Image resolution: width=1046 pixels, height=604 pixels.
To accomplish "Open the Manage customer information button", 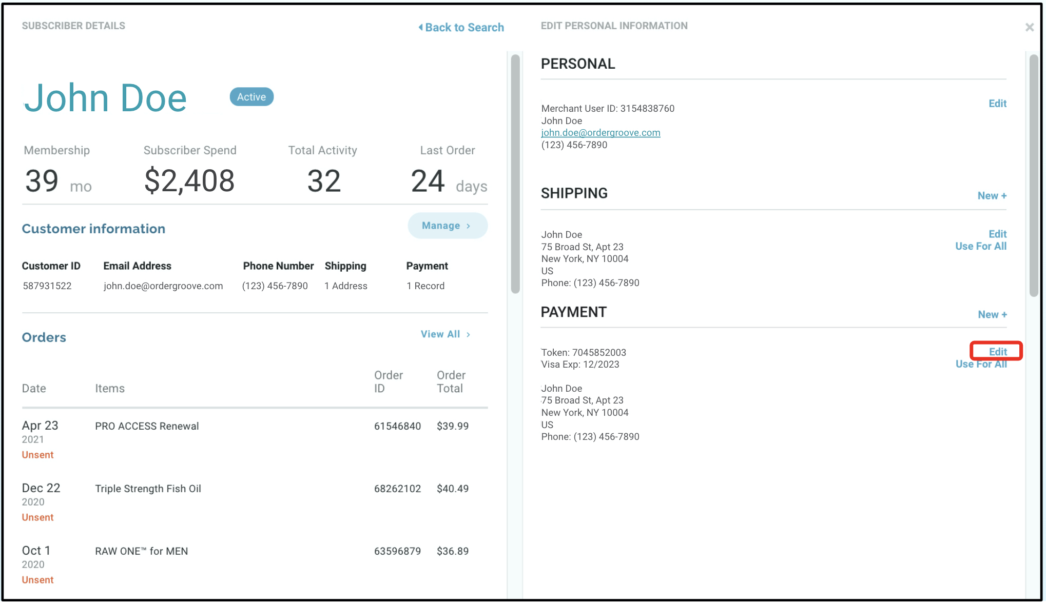I will tap(447, 226).
